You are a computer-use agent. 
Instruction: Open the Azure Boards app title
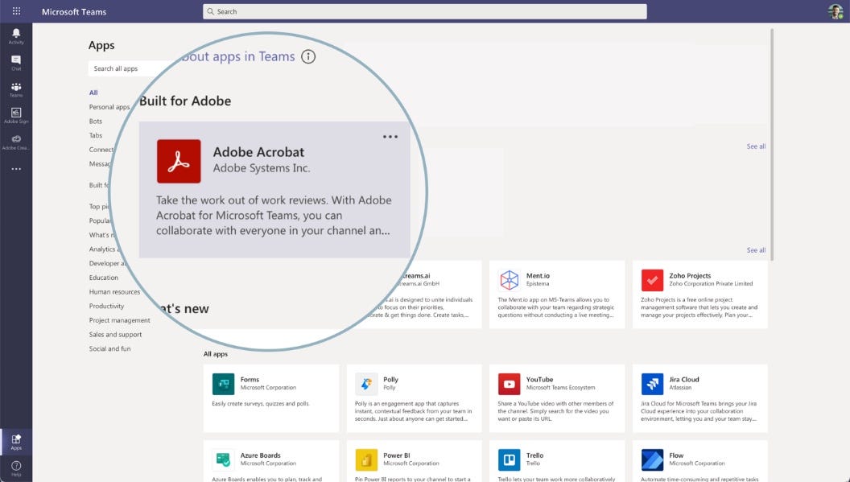click(x=260, y=455)
